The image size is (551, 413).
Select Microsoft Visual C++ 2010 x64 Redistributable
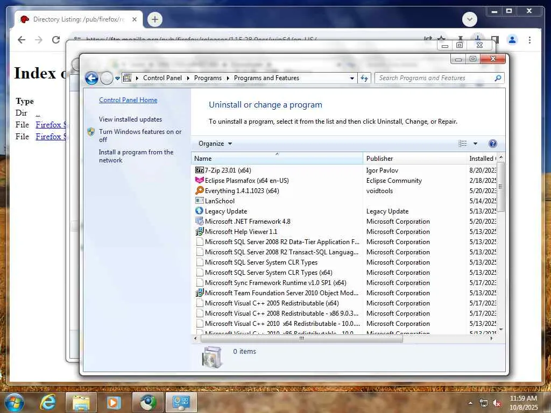(344, 323)
